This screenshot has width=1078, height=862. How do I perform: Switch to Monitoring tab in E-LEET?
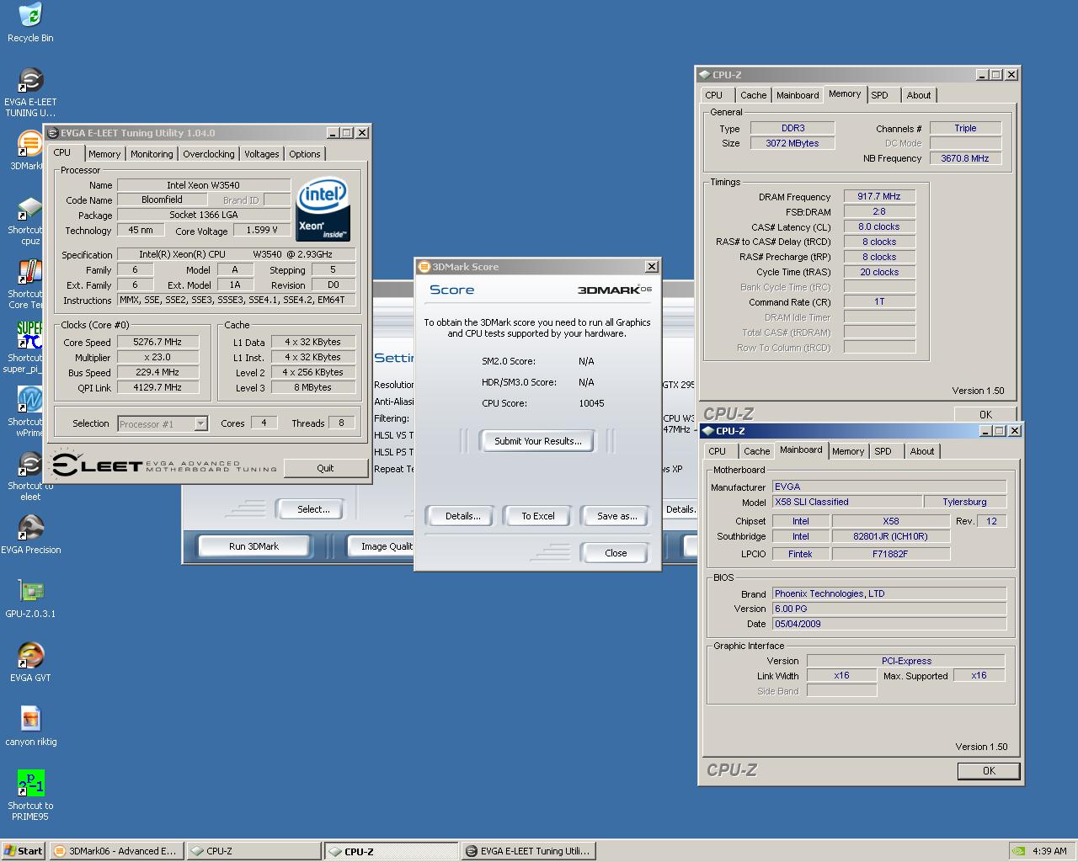[x=152, y=154]
